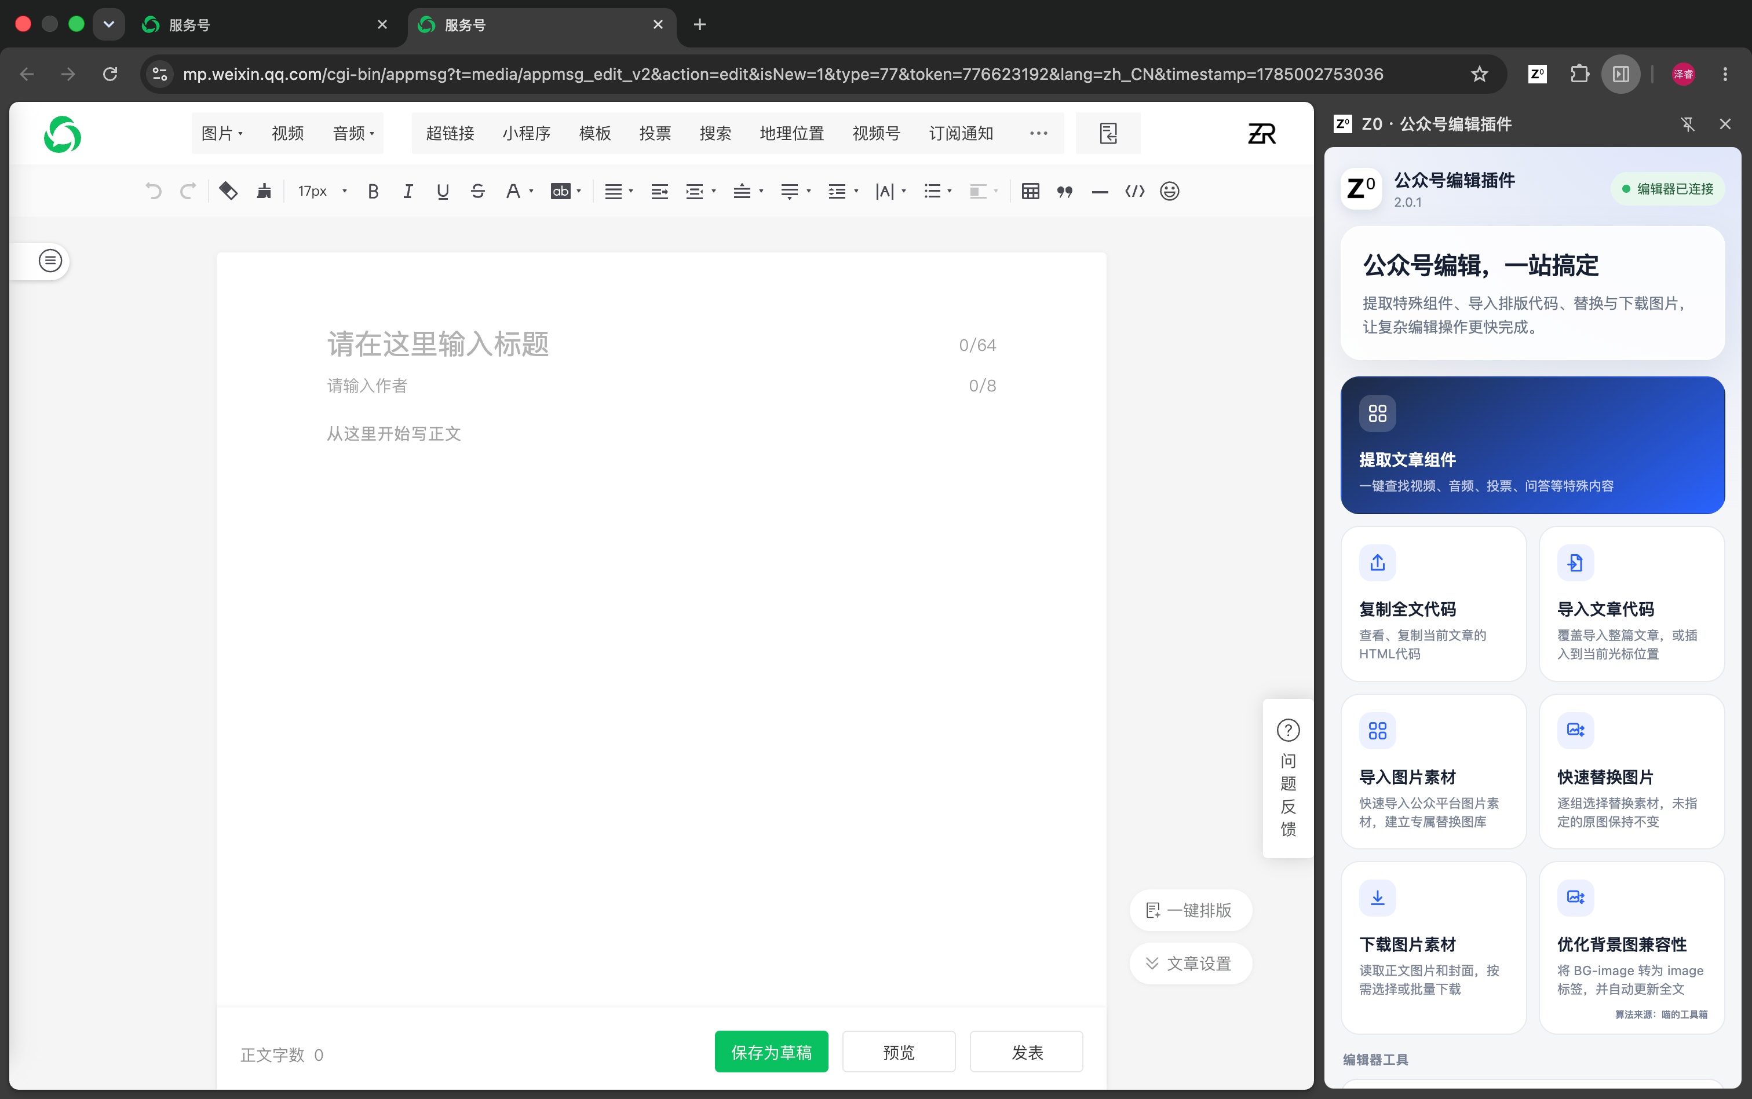Screen dimensions: 1752x1099
Task: Open the text highlight color picker
Action: 566,191
